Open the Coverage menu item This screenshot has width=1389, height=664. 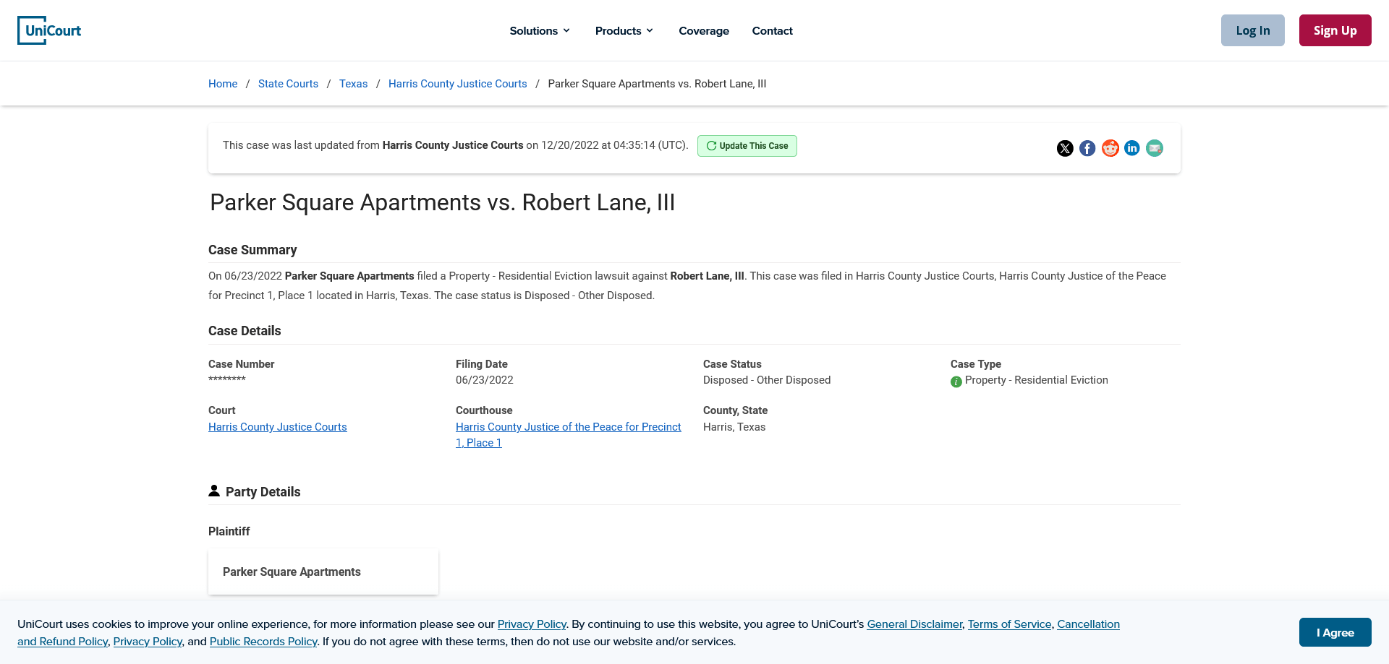click(704, 30)
